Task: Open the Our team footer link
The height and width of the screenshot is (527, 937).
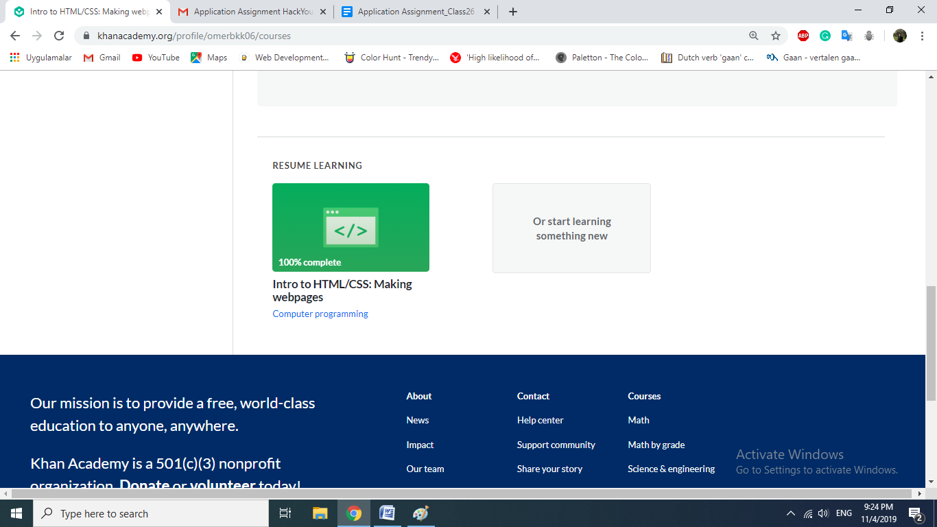Action: 425,469
